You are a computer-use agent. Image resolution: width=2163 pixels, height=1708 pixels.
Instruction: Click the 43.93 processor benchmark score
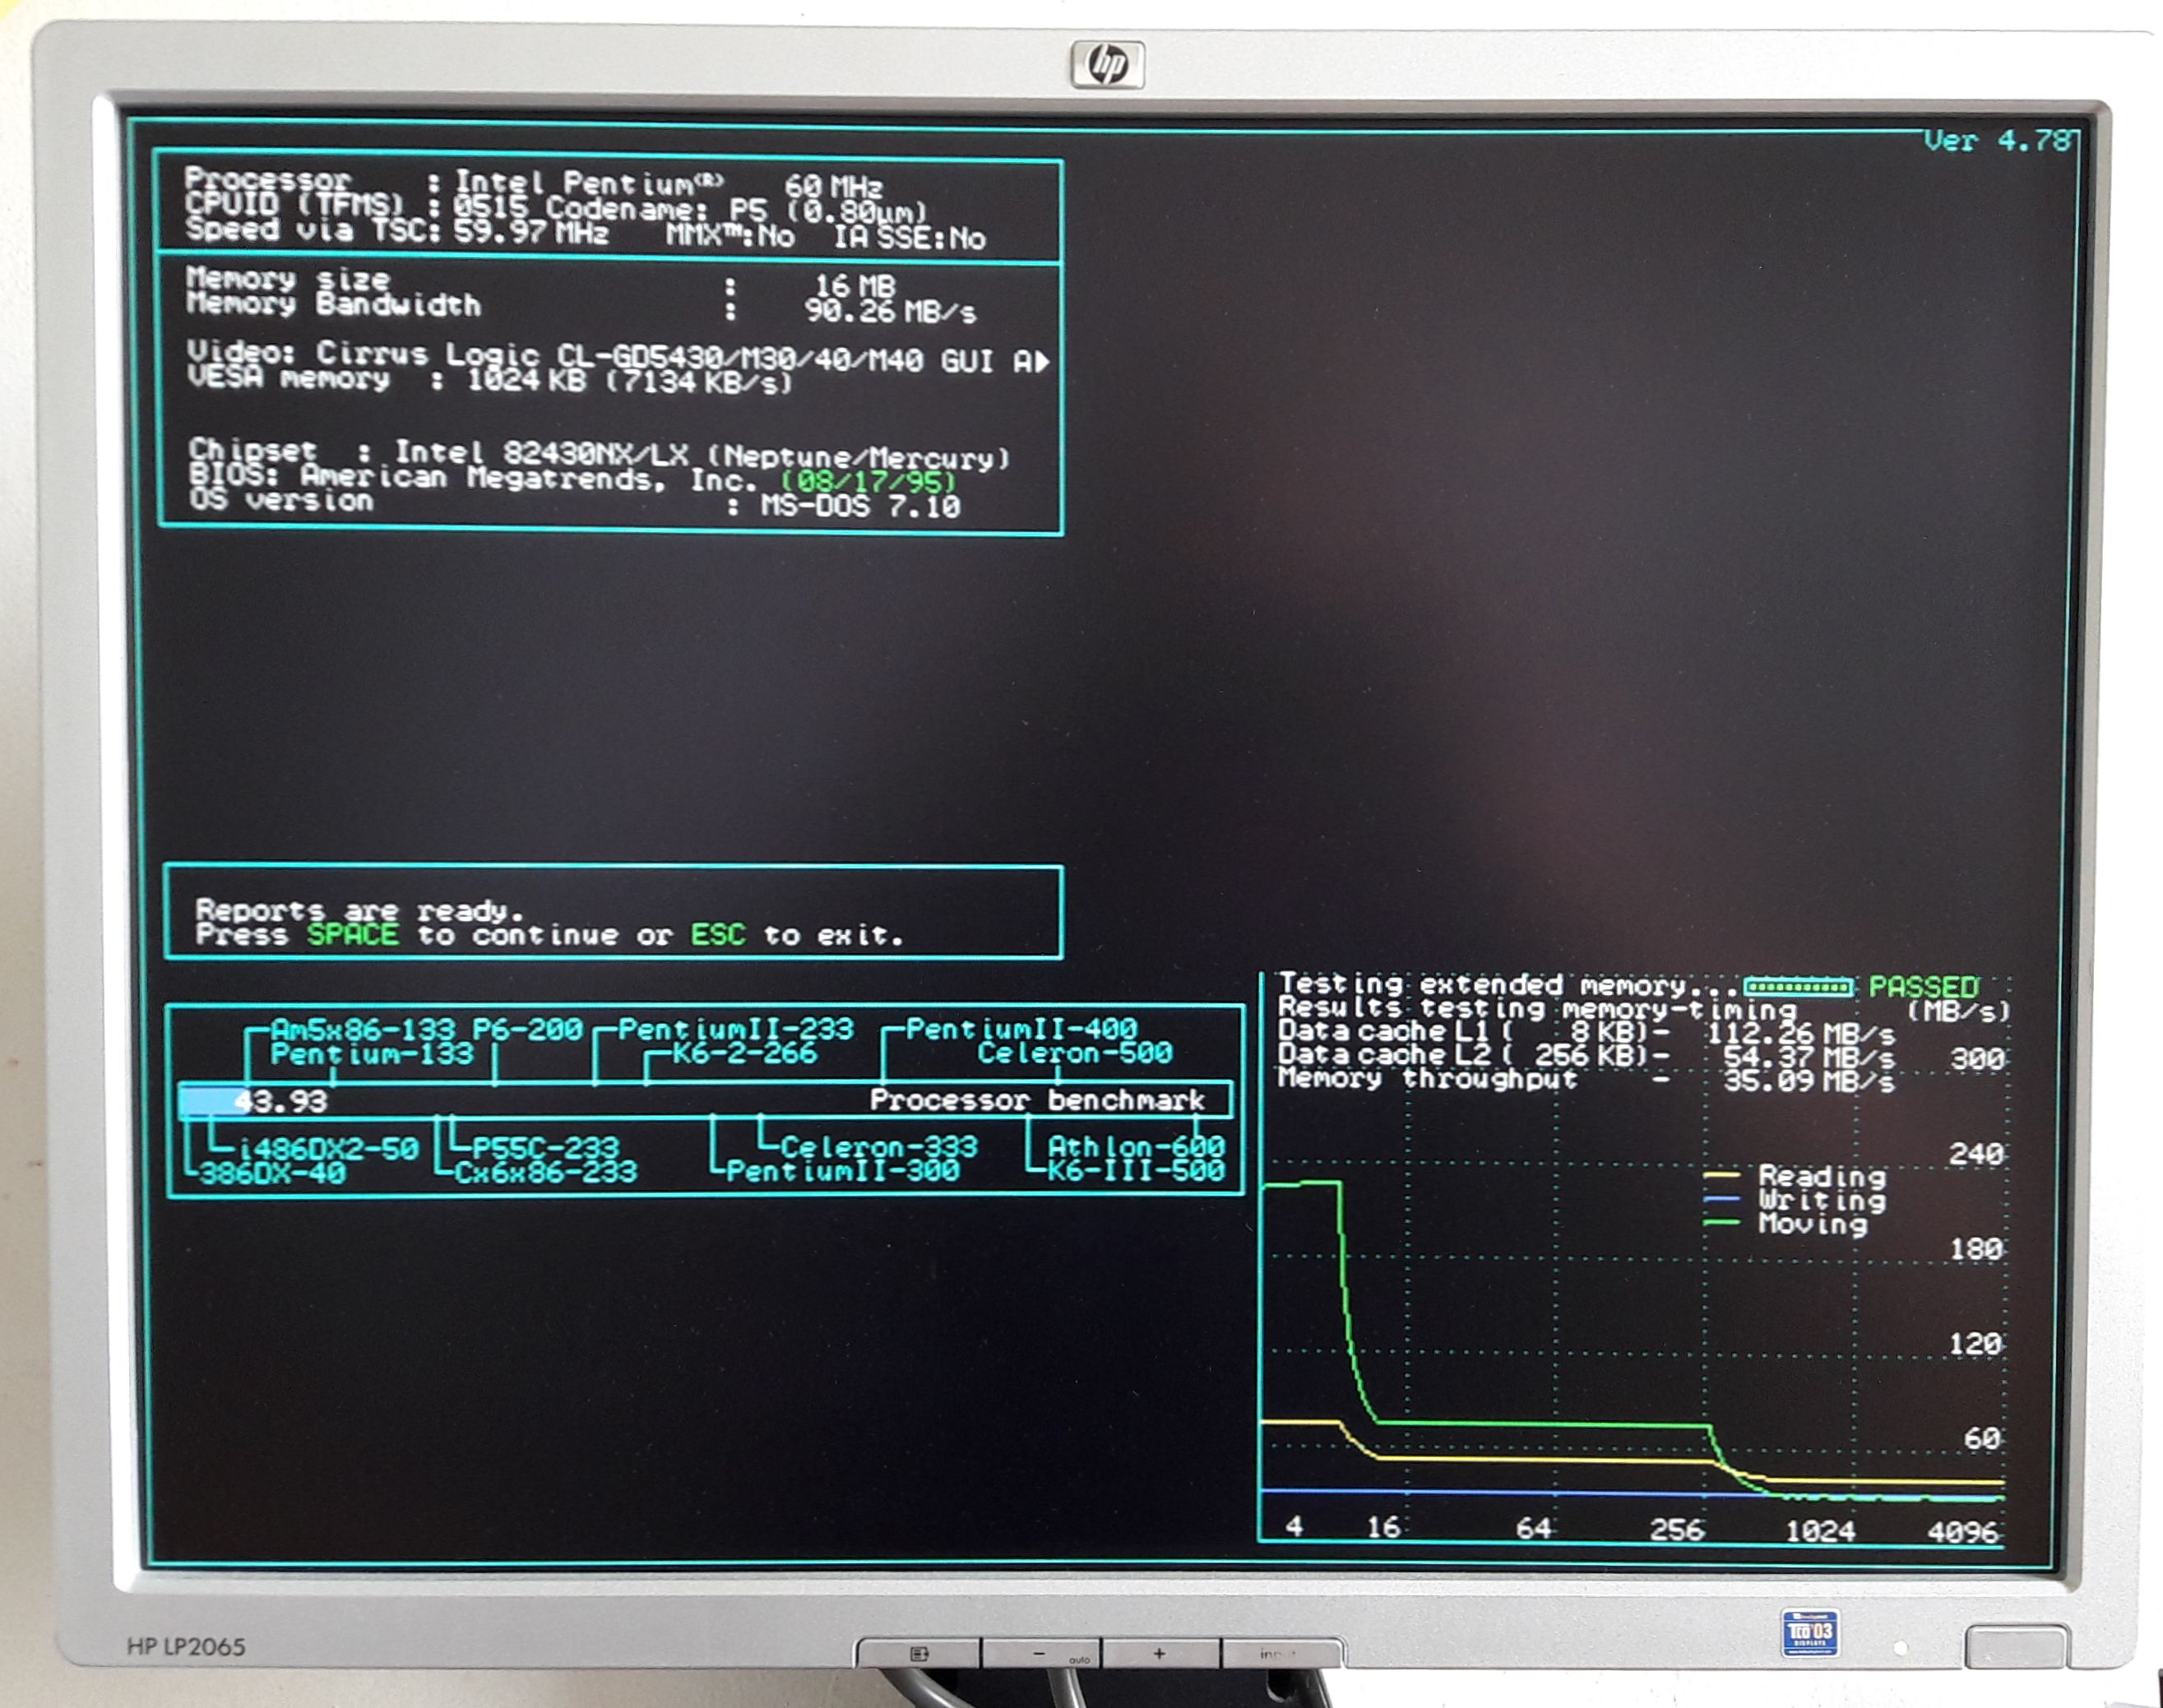pos(281,1102)
